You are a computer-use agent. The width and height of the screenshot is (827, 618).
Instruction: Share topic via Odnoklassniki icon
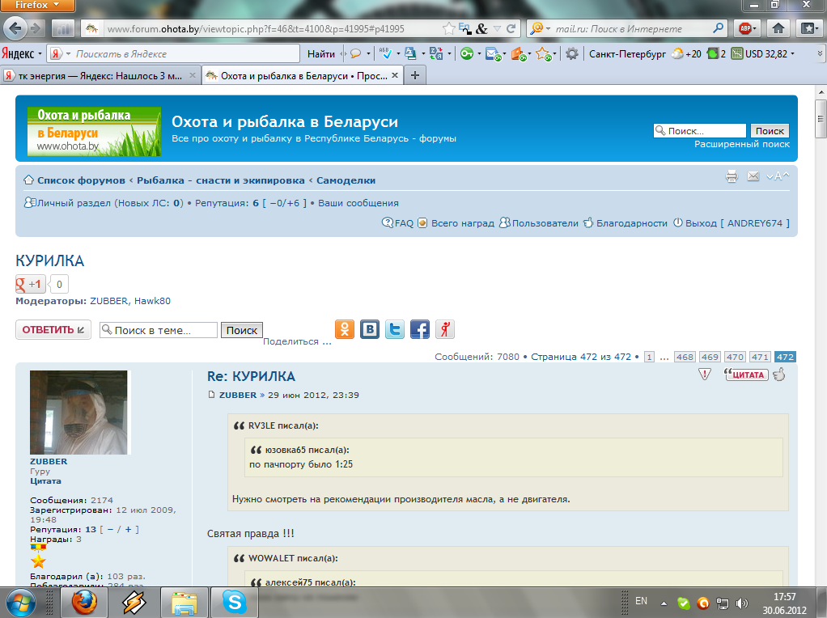point(345,329)
